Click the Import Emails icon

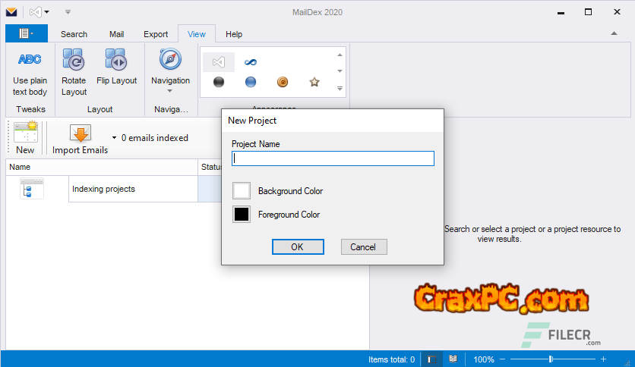(x=80, y=134)
